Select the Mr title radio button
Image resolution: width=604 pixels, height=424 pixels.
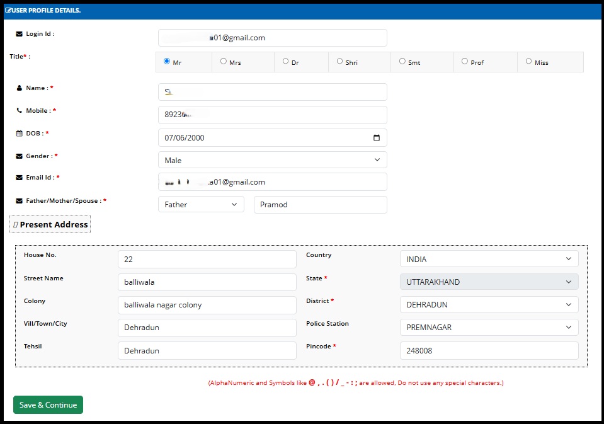(167, 61)
